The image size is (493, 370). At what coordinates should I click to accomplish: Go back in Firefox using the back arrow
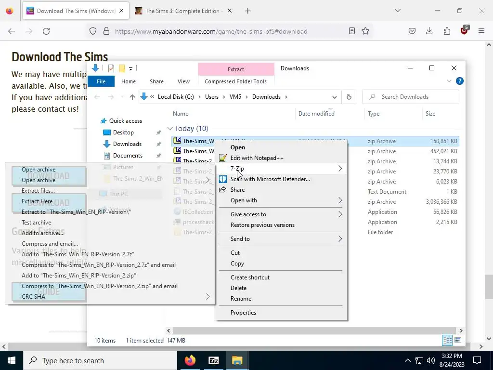pos(12,31)
